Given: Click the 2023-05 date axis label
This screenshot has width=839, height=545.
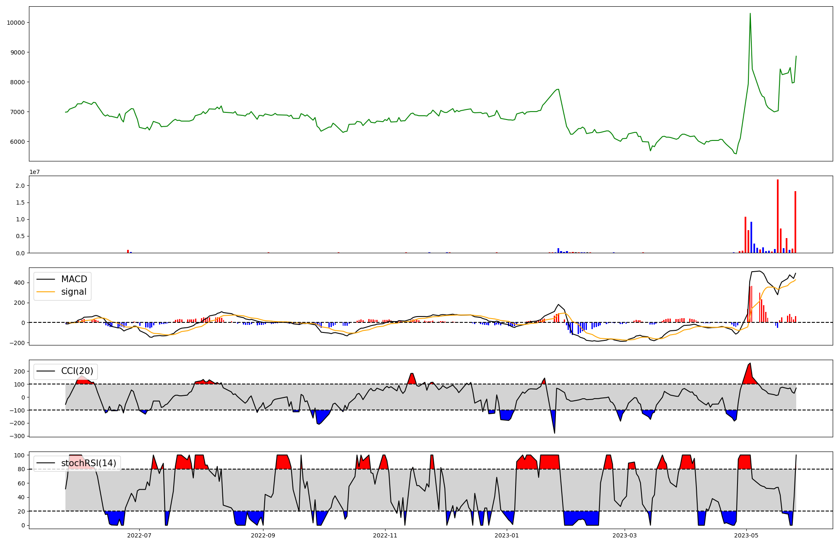Looking at the screenshot, I should (x=747, y=535).
